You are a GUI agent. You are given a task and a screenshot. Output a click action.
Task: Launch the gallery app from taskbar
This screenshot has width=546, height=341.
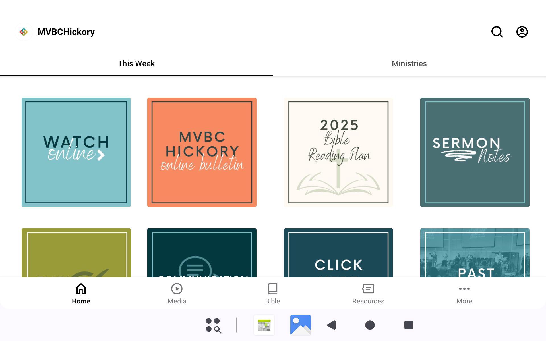[x=300, y=325]
